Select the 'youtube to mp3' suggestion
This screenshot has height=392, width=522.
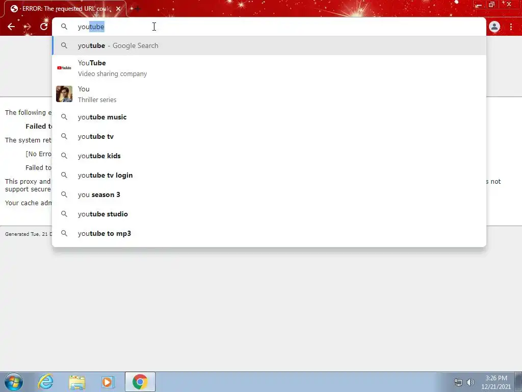pyautogui.click(x=269, y=233)
